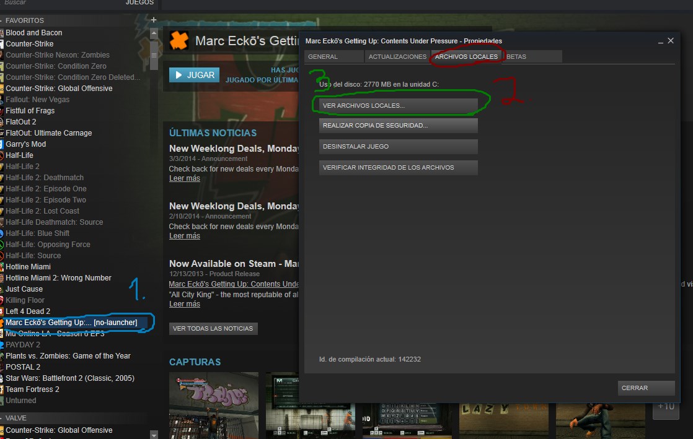Select Fistful of Frags
This screenshot has height=439, width=693.
(x=30, y=110)
